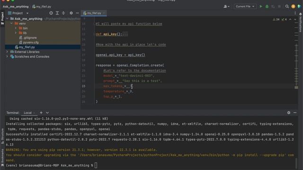Collapse the venv folder
This screenshot has height=170, width=303.
pyautogui.click(x=11, y=23)
